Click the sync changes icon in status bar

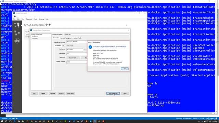[x=10, y=119]
